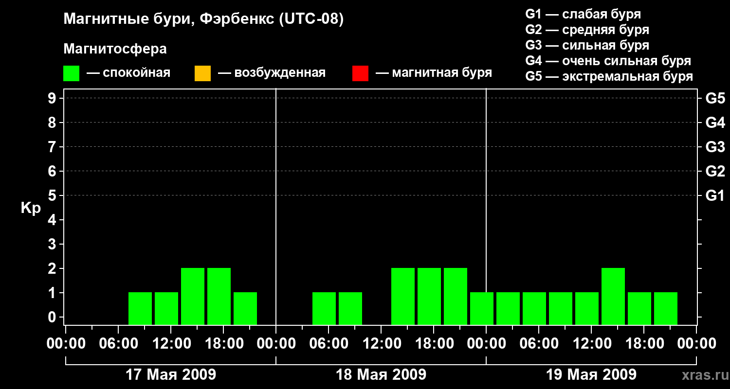Click the «G1» label on the right axis
This screenshot has width=730, height=389.
(715, 195)
